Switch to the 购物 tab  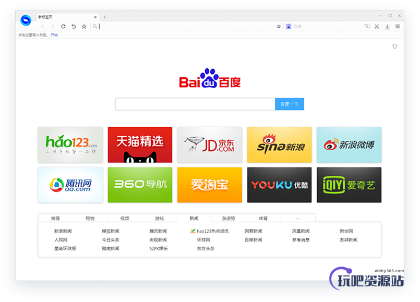point(90,218)
